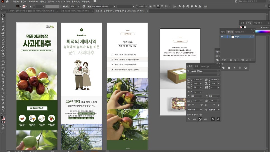Click the globe icon in control bar
The image size is (270, 152).
click(84, 6)
